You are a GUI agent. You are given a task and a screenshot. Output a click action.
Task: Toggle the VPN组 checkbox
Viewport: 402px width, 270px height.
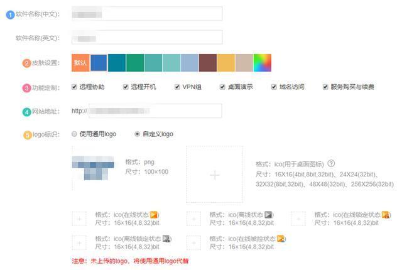pos(177,87)
